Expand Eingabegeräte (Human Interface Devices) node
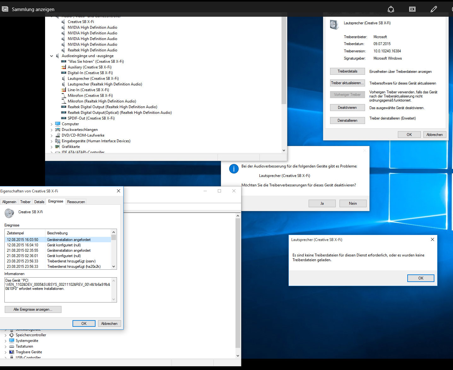The image size is (453, 370). pyautogui.click(x=51, y=141)
